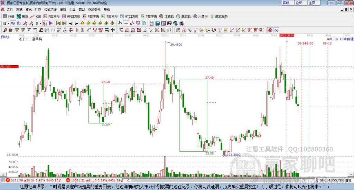Click the floppy disk save icon
This screenshot has width=354, height=190.
[169, 23]
